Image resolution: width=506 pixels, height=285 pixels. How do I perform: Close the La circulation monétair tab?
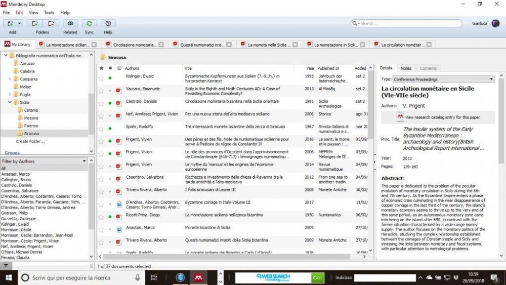point(429,45)
